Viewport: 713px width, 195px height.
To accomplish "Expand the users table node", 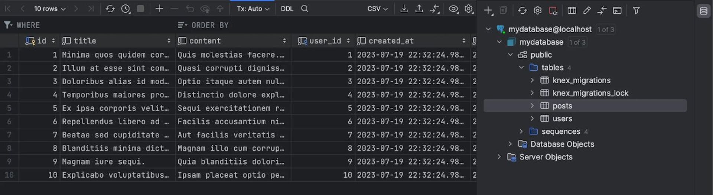I will pos(532,118).
